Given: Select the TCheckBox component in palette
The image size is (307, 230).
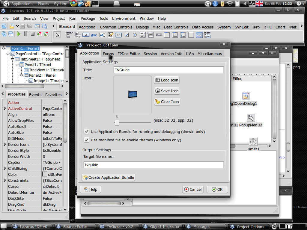Looking at the screenshot, I should [127, 35].
